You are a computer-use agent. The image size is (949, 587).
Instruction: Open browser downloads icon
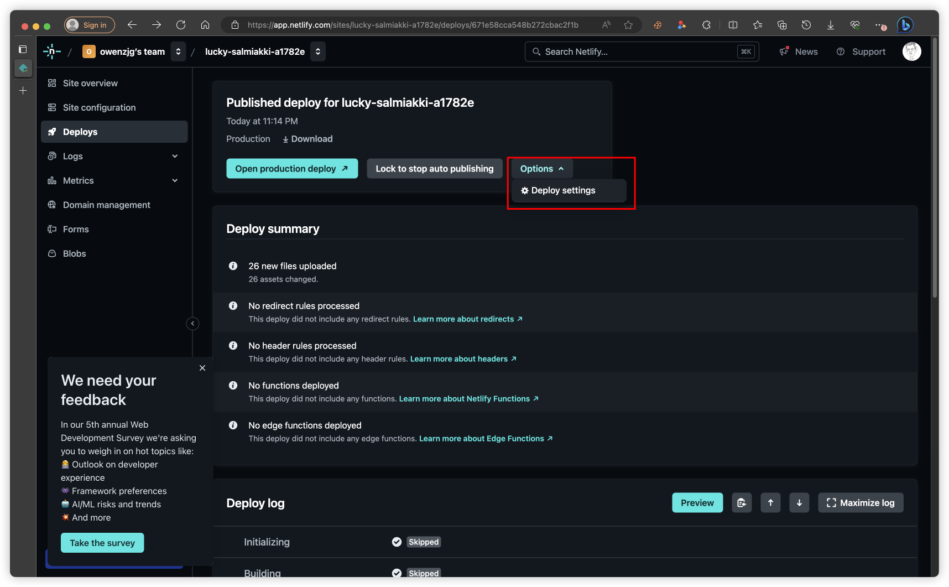click(831, 25)
